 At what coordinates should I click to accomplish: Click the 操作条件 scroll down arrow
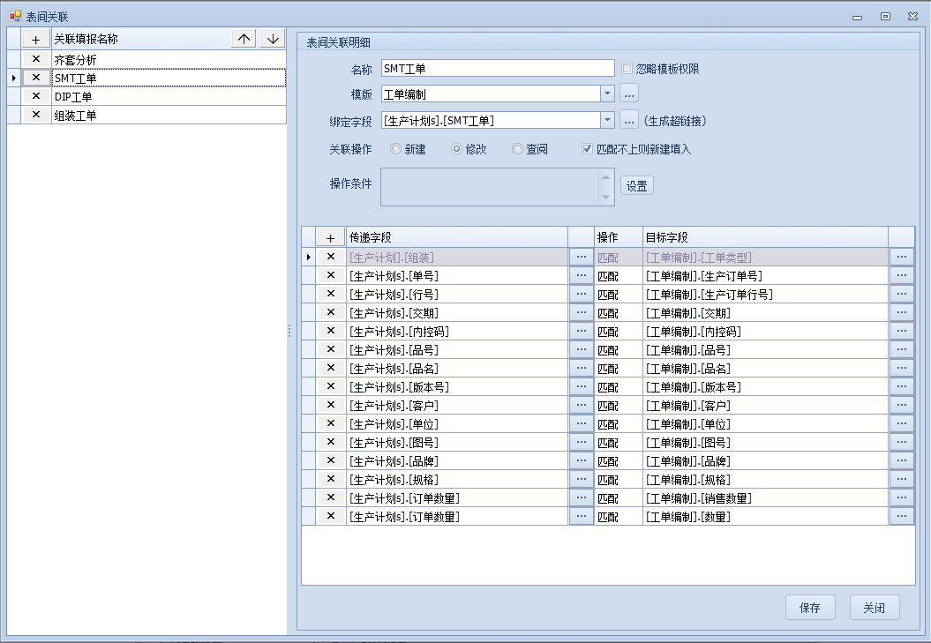605,197
